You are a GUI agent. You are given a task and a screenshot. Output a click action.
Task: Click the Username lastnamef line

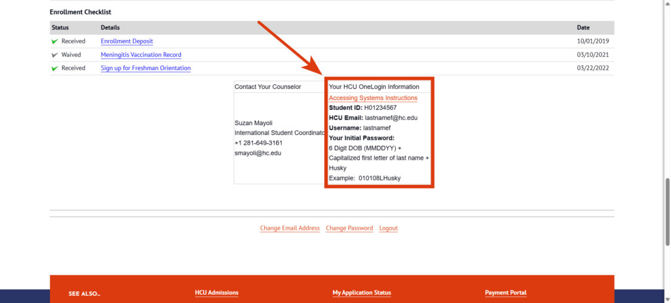[x=360, y=128]
